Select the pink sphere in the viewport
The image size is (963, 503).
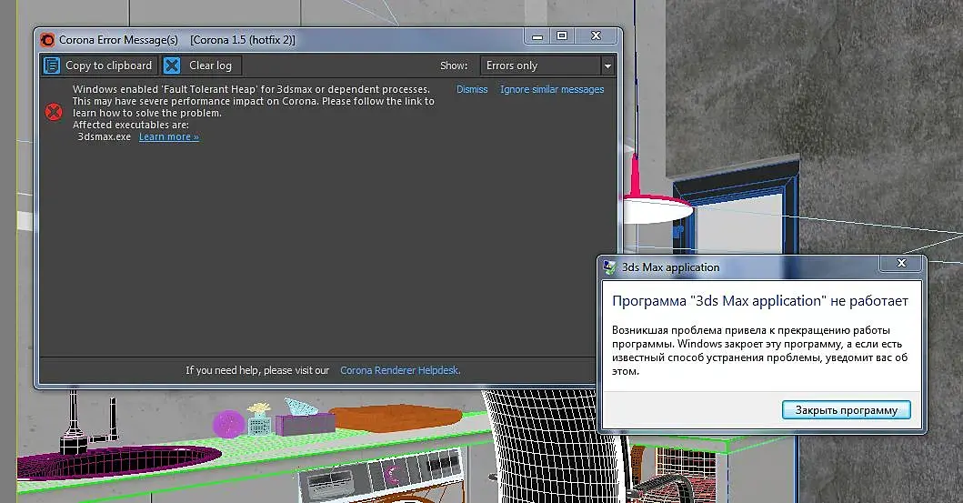(228, 424)
